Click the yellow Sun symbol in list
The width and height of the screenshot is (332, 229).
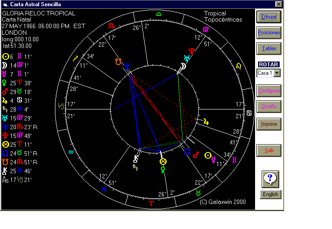click(x=5, y=56)
